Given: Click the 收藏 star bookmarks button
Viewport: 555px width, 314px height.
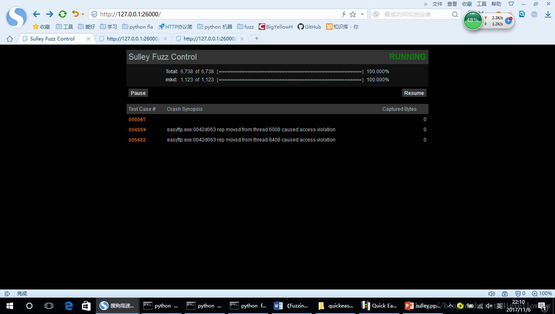Looking at the screenshot, I should pos(41,27).
